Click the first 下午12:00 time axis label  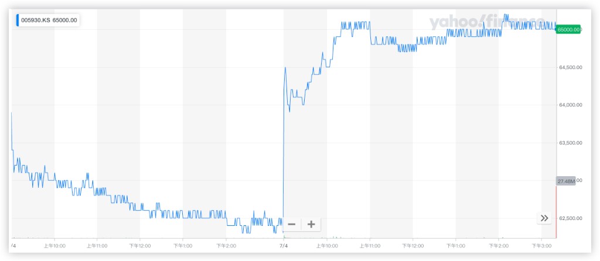pyautogui.click(x=140, y=246)
